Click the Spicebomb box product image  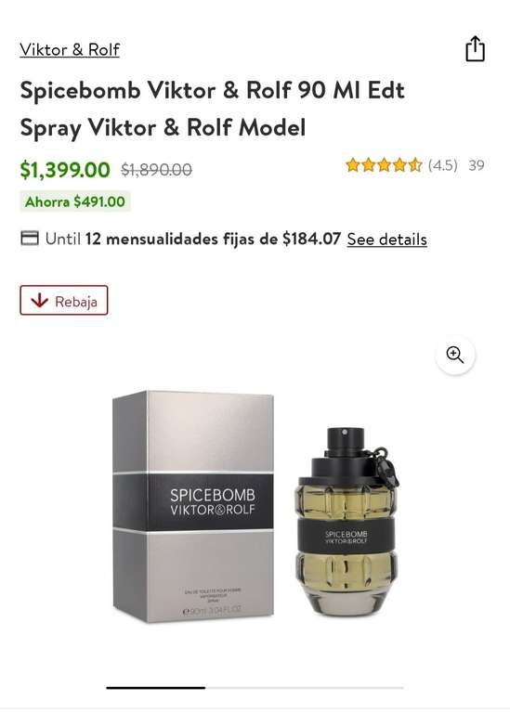point(193,506)
